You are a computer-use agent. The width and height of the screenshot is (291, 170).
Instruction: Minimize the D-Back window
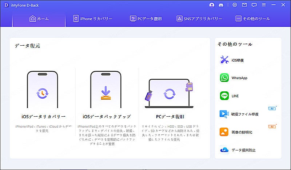(274, 5)
